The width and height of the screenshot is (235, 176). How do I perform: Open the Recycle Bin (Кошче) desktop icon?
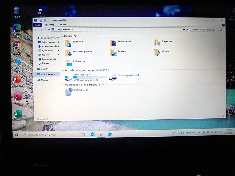click(17, 12)
